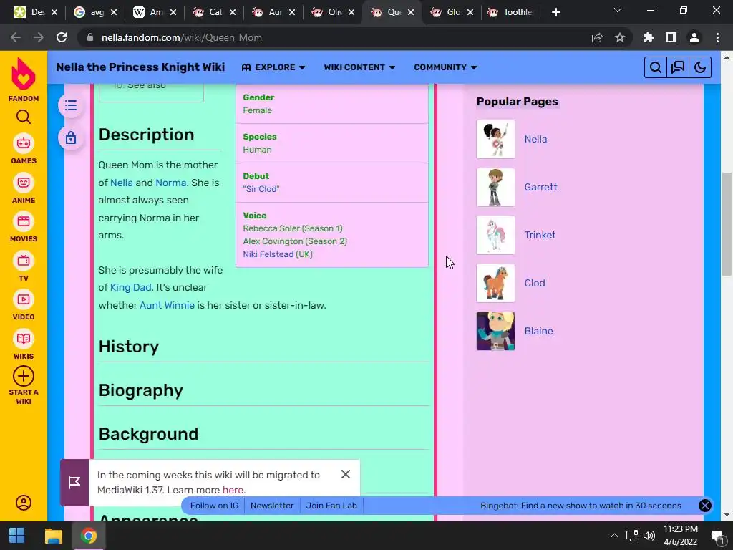Open the King Dad link
The width and height of the screenshot is (733, 550).
(130, 288)
